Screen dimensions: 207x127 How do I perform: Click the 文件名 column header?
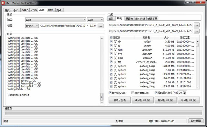coord(146,37)
